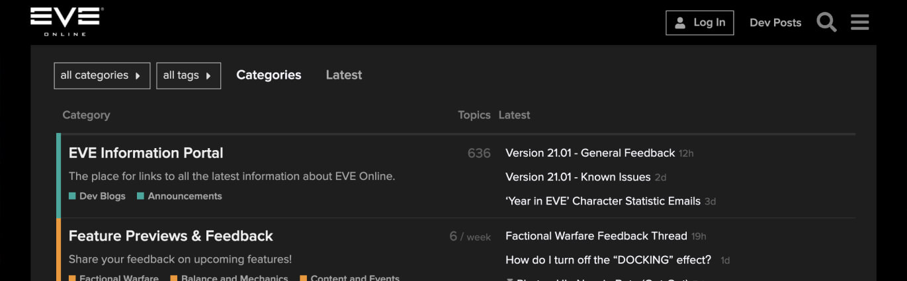Switch to the Latest tab
Screen dimensions: 907x281
tap(344, 75)
